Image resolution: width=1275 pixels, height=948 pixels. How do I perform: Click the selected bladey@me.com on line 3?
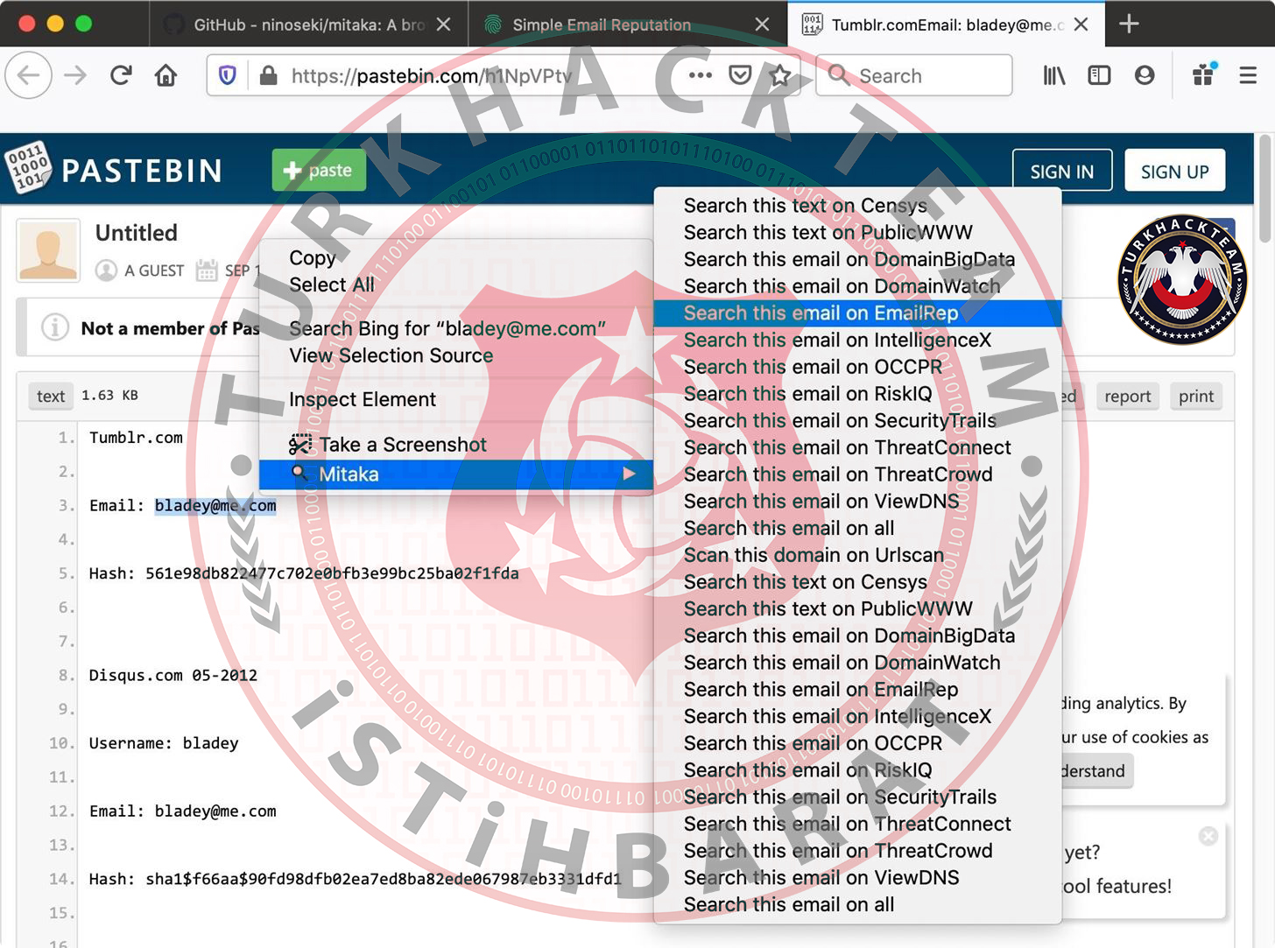coord(215,505)
